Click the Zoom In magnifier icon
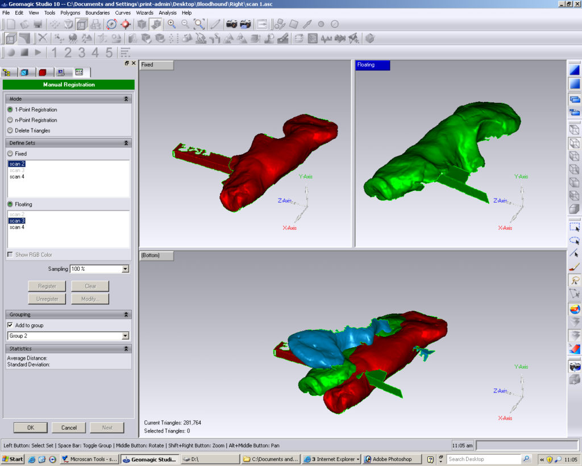Image resolution: width=582 pixels, height=466 pixels. (x=171, y=24)
